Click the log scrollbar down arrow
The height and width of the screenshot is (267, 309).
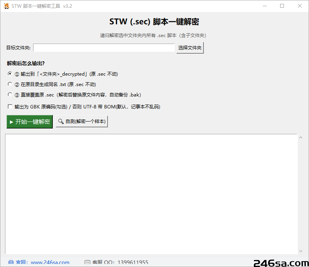[x=301, y=251]
